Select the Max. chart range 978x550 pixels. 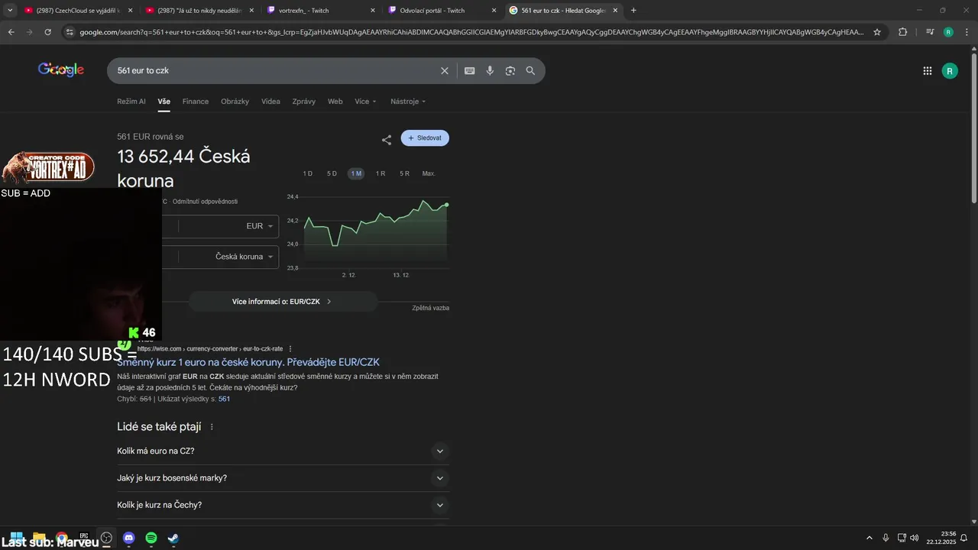(x=429, y=173)
